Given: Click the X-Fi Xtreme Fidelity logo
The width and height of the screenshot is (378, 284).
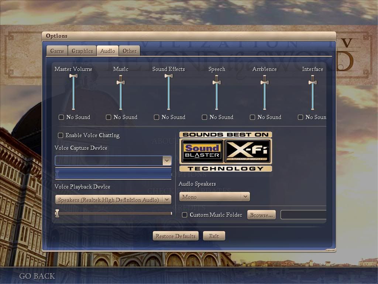Looking at the screenshot, I should point(247,151).
